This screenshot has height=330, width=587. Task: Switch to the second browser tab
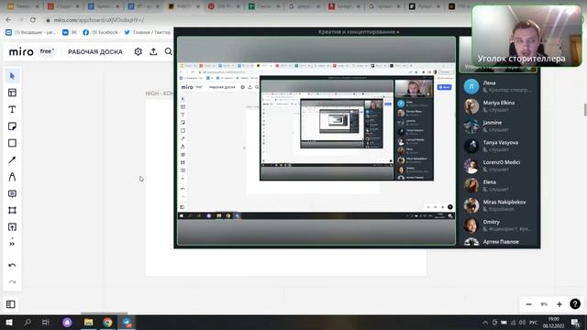pos(63,6)
